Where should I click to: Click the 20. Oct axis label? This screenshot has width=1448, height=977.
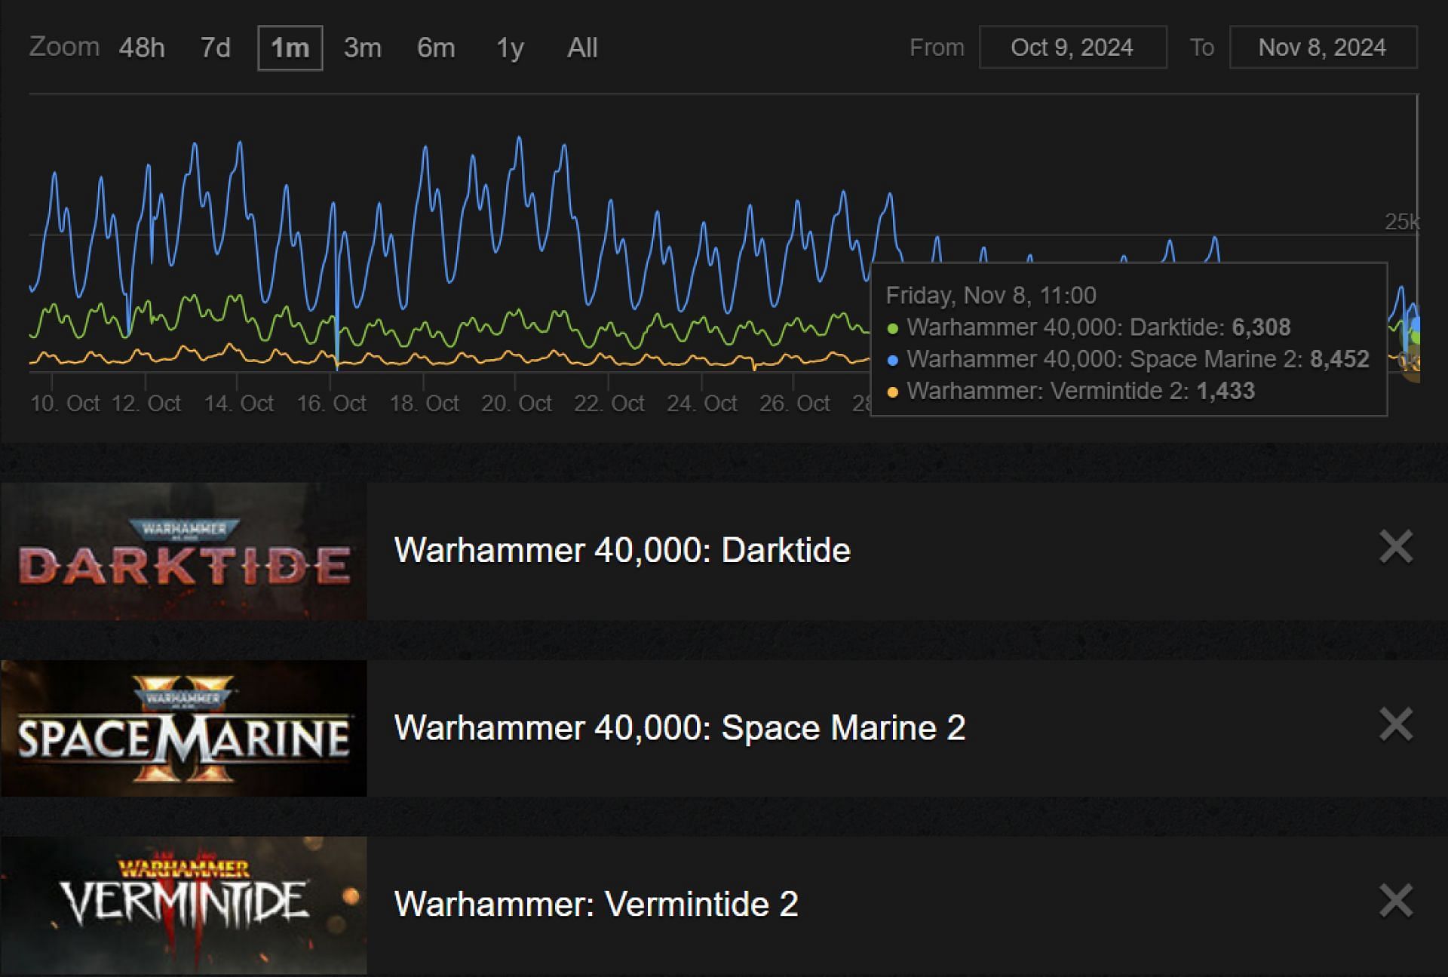point(517,404)
